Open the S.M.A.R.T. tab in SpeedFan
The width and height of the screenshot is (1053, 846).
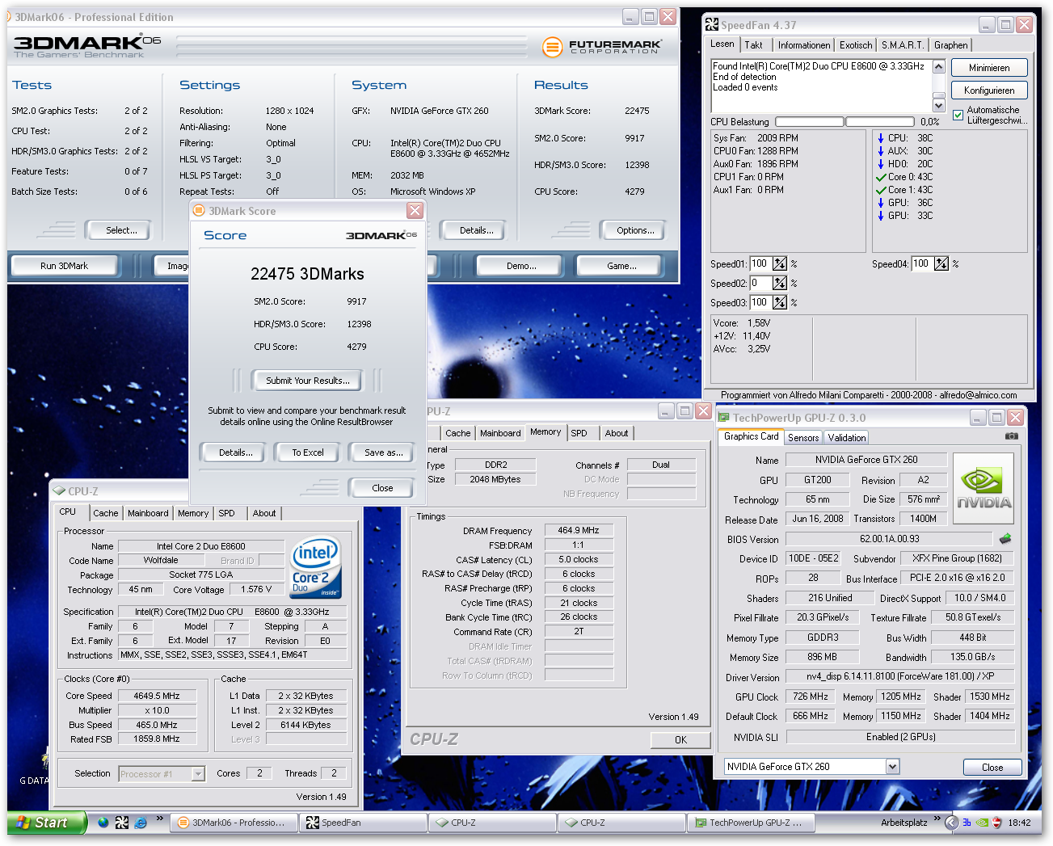coord(902,45)
